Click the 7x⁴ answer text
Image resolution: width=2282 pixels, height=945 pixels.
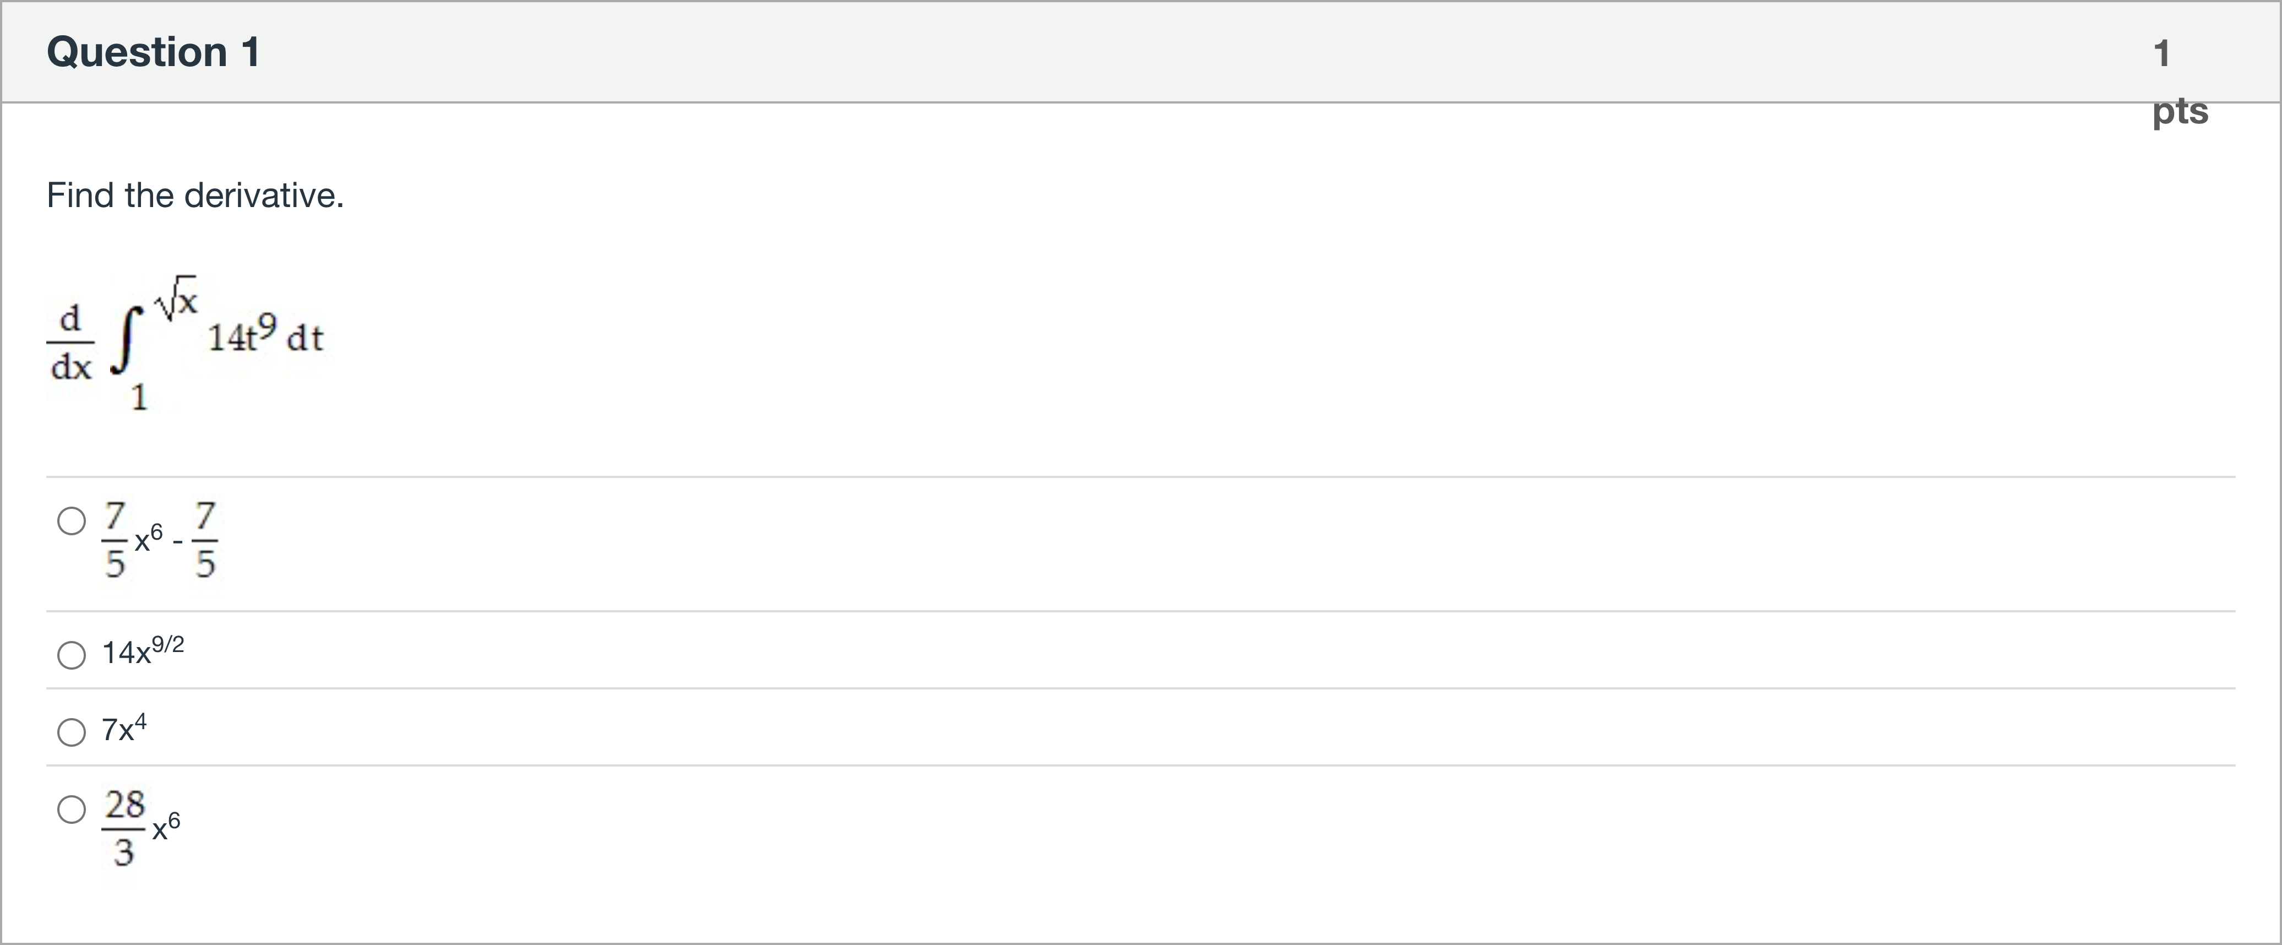coord(124,729)
